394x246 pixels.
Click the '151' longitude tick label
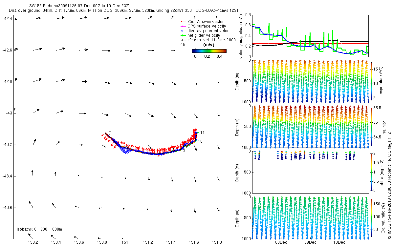pos(125,242)
